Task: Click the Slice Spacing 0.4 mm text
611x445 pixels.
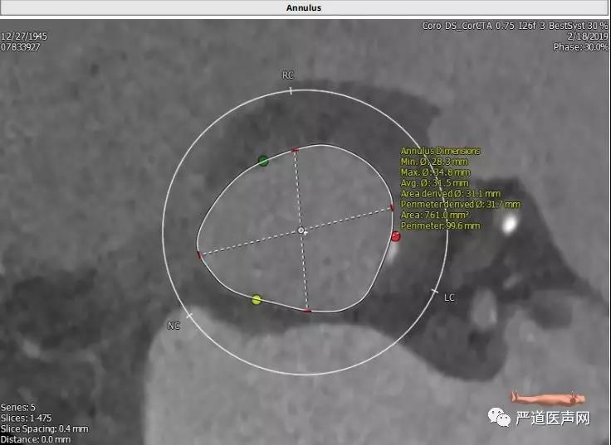Action: click(x=44, y=428)
